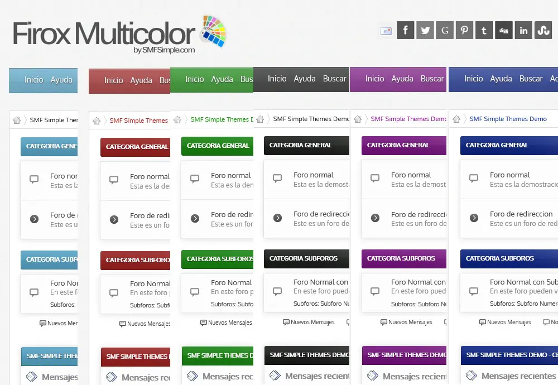The height and width of the screenshot is (385, 558).
Task: Click Mensajes recientes icon in dark blue theme
Action: (472, 376)
